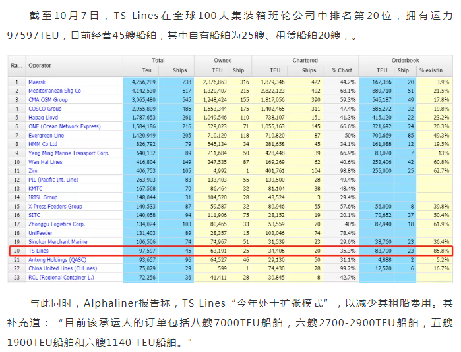
Task: Open the Wan Hai Lines link
Action: tap(46, 162)
